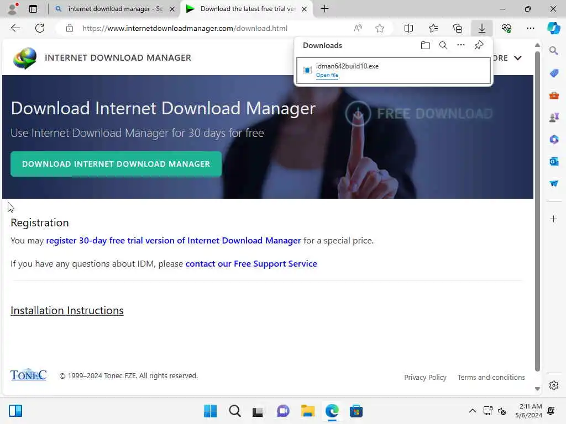Open taskbar Search icon
This screenshot has width=566, height=424.
[x=234, y=411]
